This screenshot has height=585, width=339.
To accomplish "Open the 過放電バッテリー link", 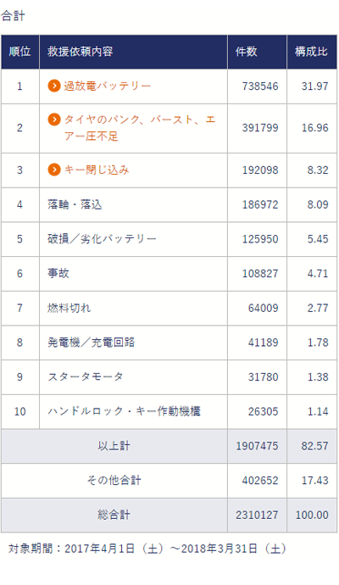I will [x=107, y=86].
